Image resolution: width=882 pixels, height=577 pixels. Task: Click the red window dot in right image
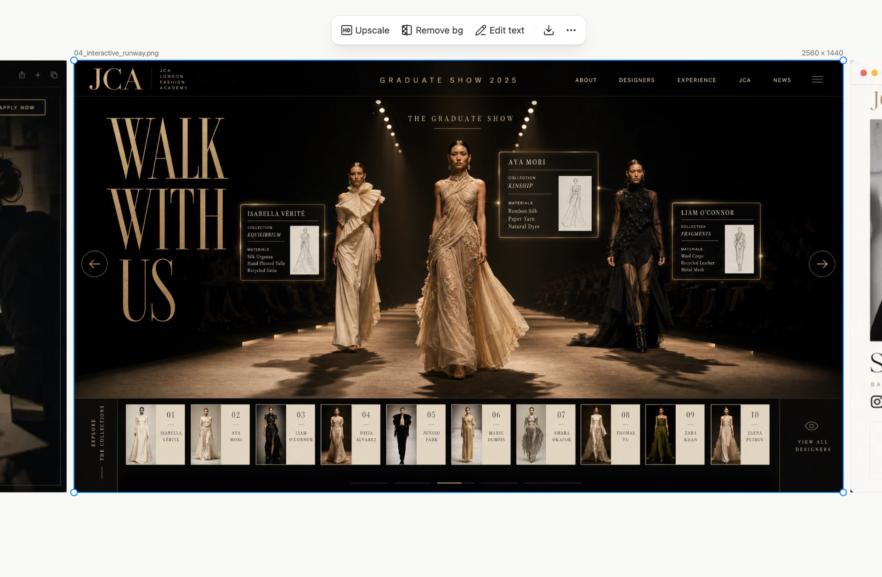(x=864, y=73)
